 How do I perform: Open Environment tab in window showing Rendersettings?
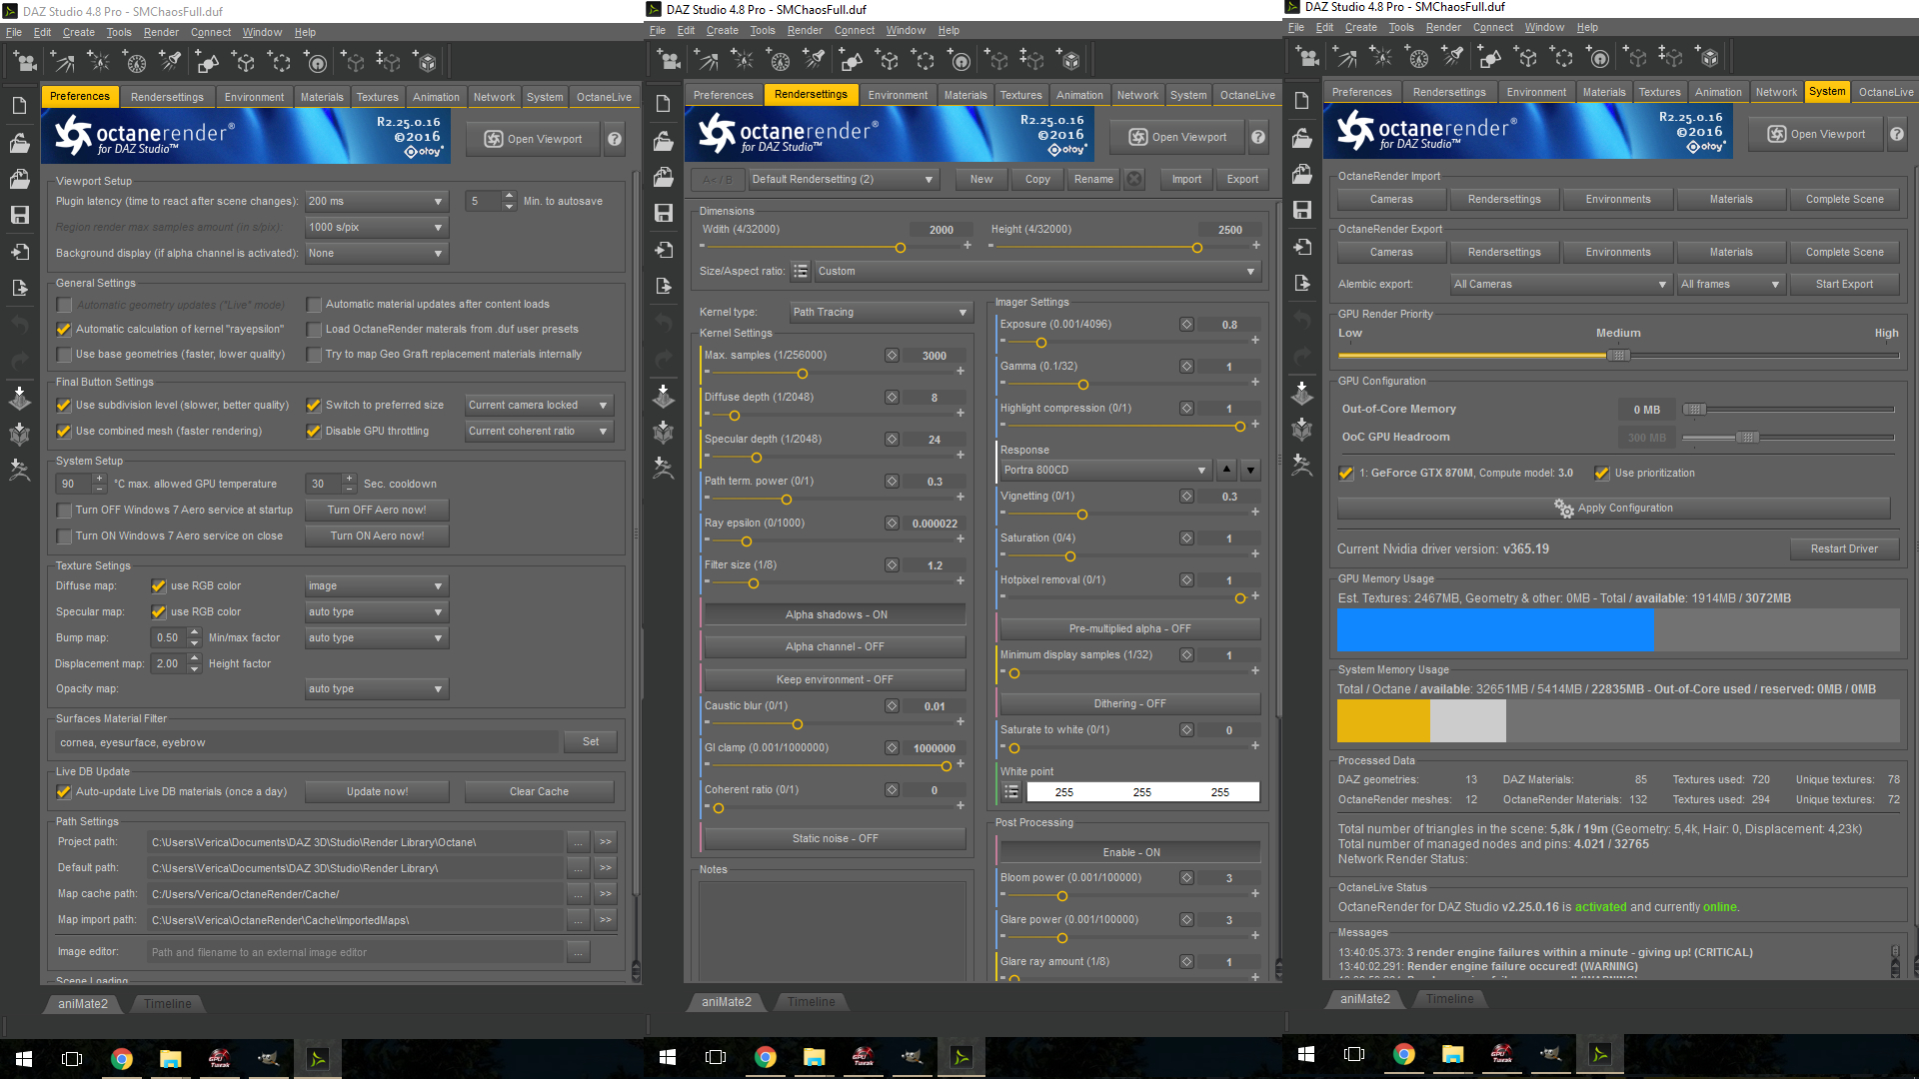(897, 95)
